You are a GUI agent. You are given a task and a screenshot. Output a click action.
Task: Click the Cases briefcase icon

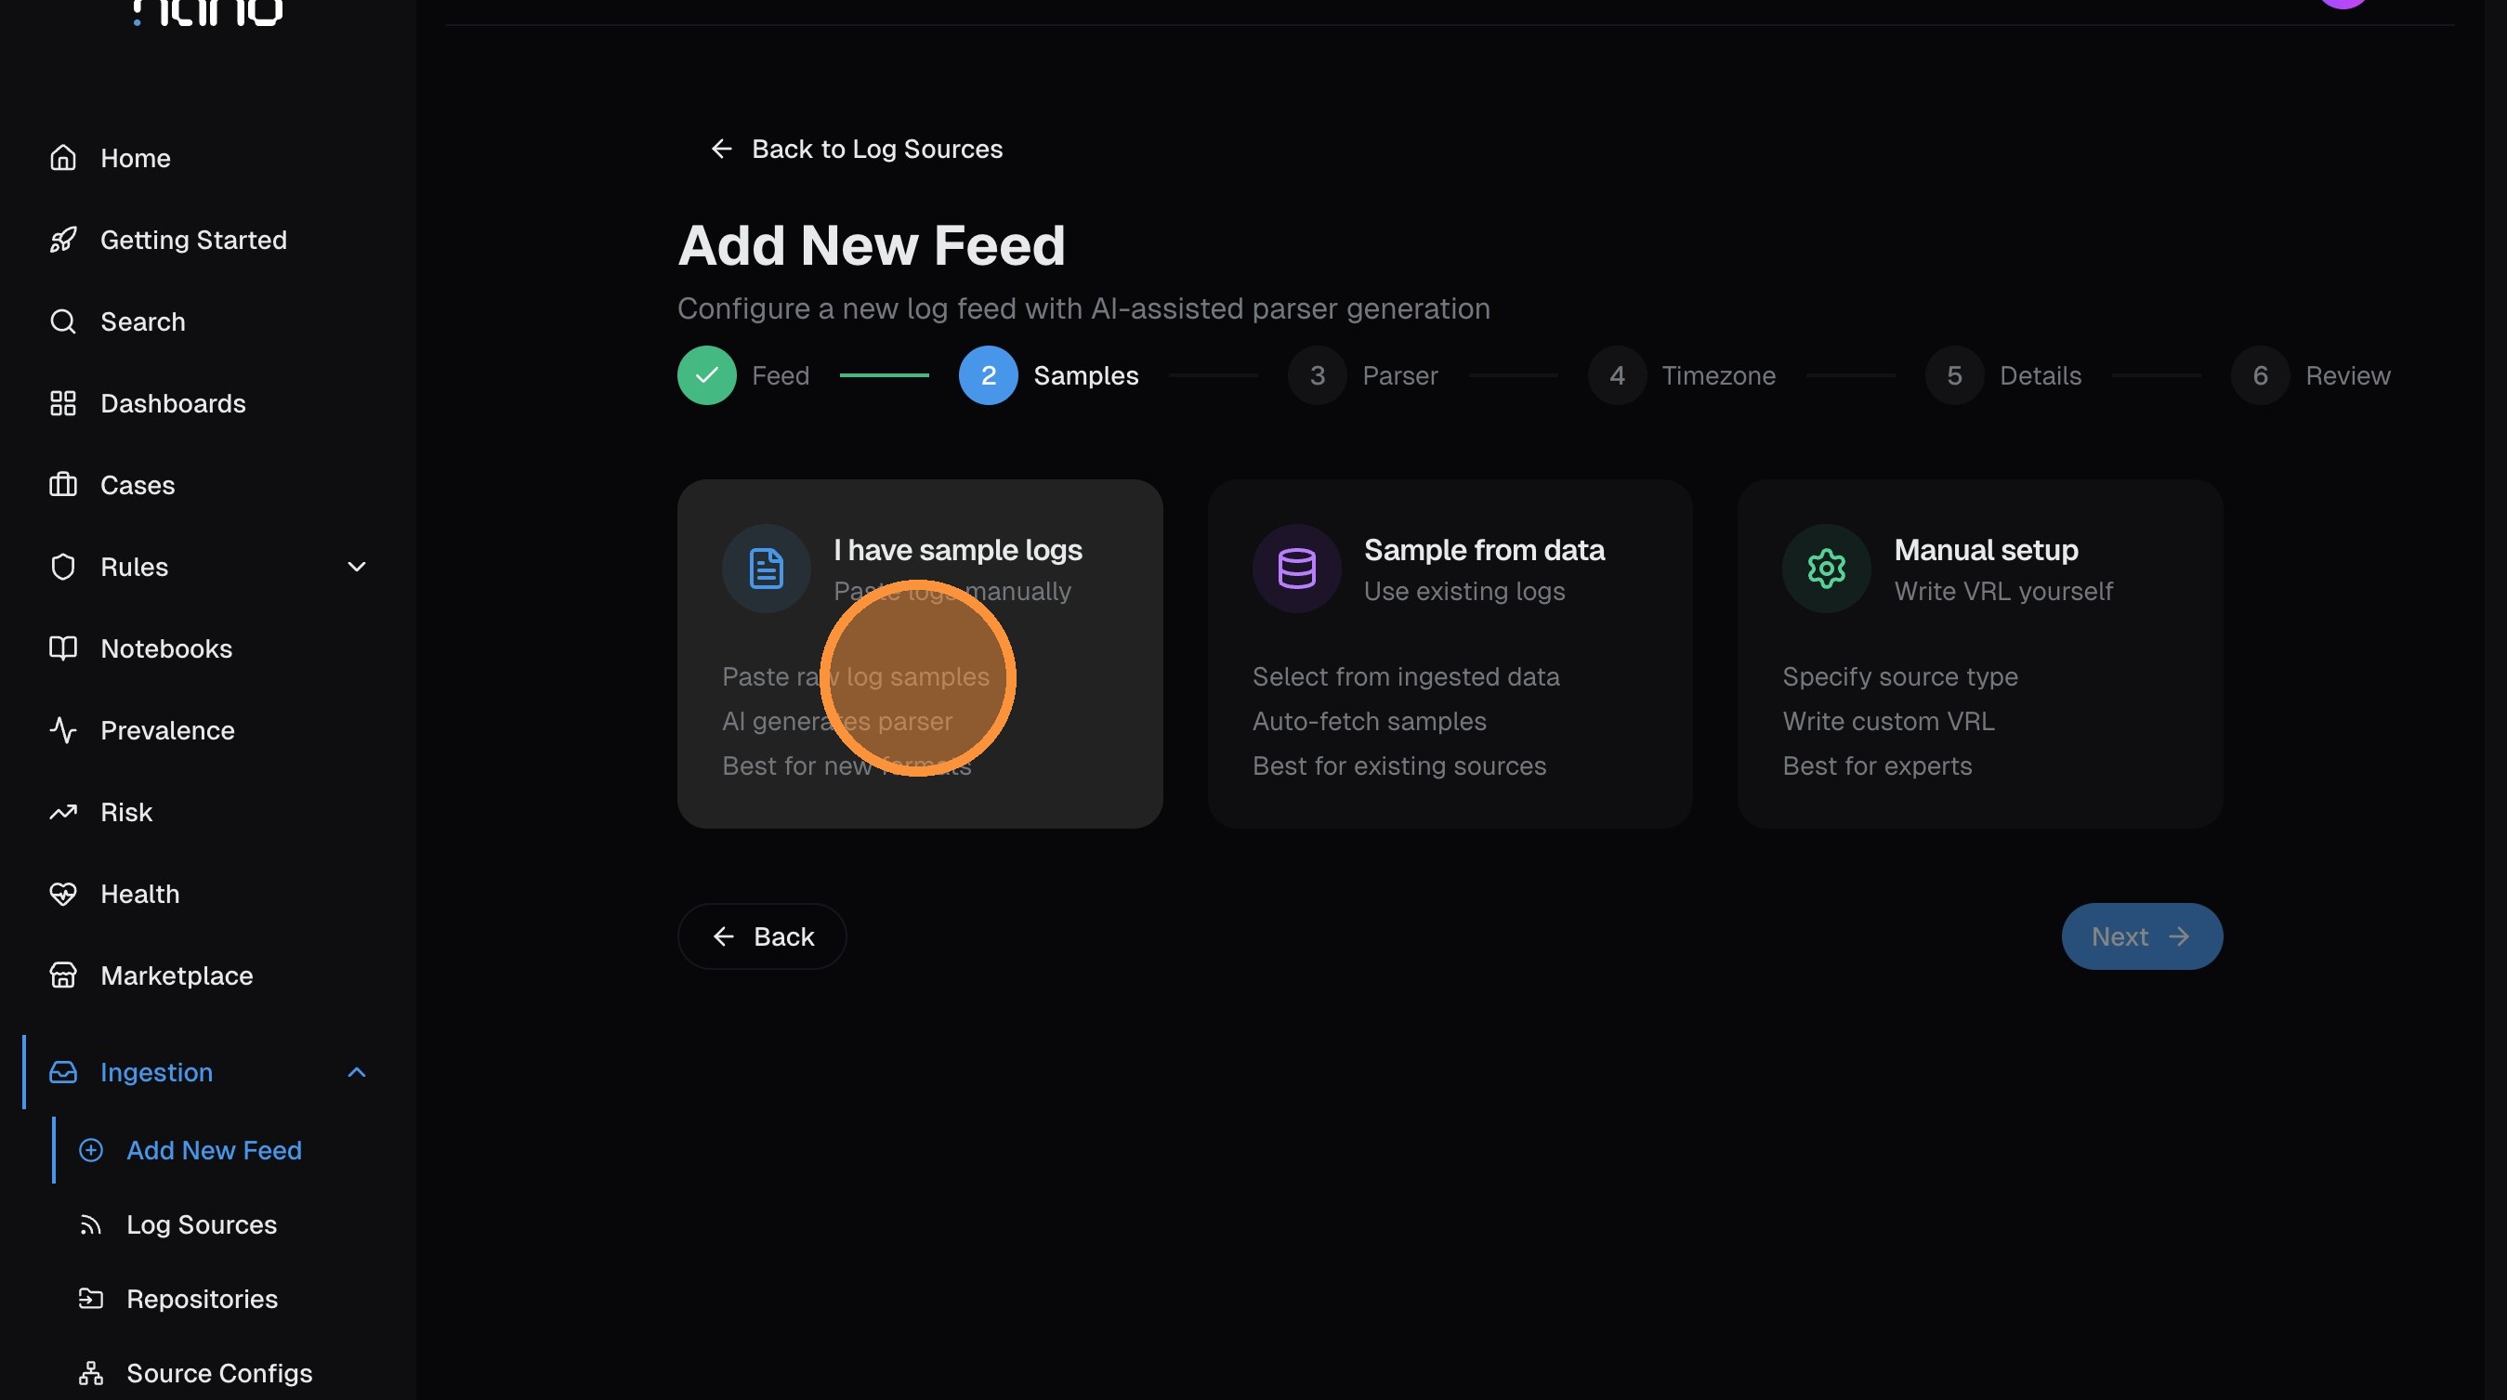tap(63, 485)
